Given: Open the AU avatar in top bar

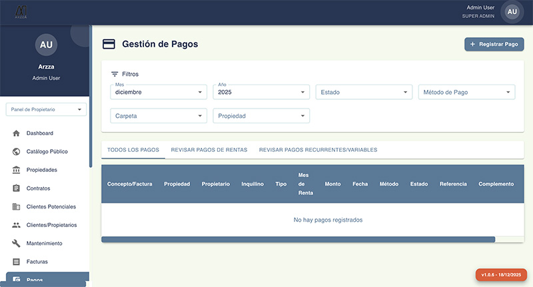Looking at the screenshot, I should (x=512, y=11).
